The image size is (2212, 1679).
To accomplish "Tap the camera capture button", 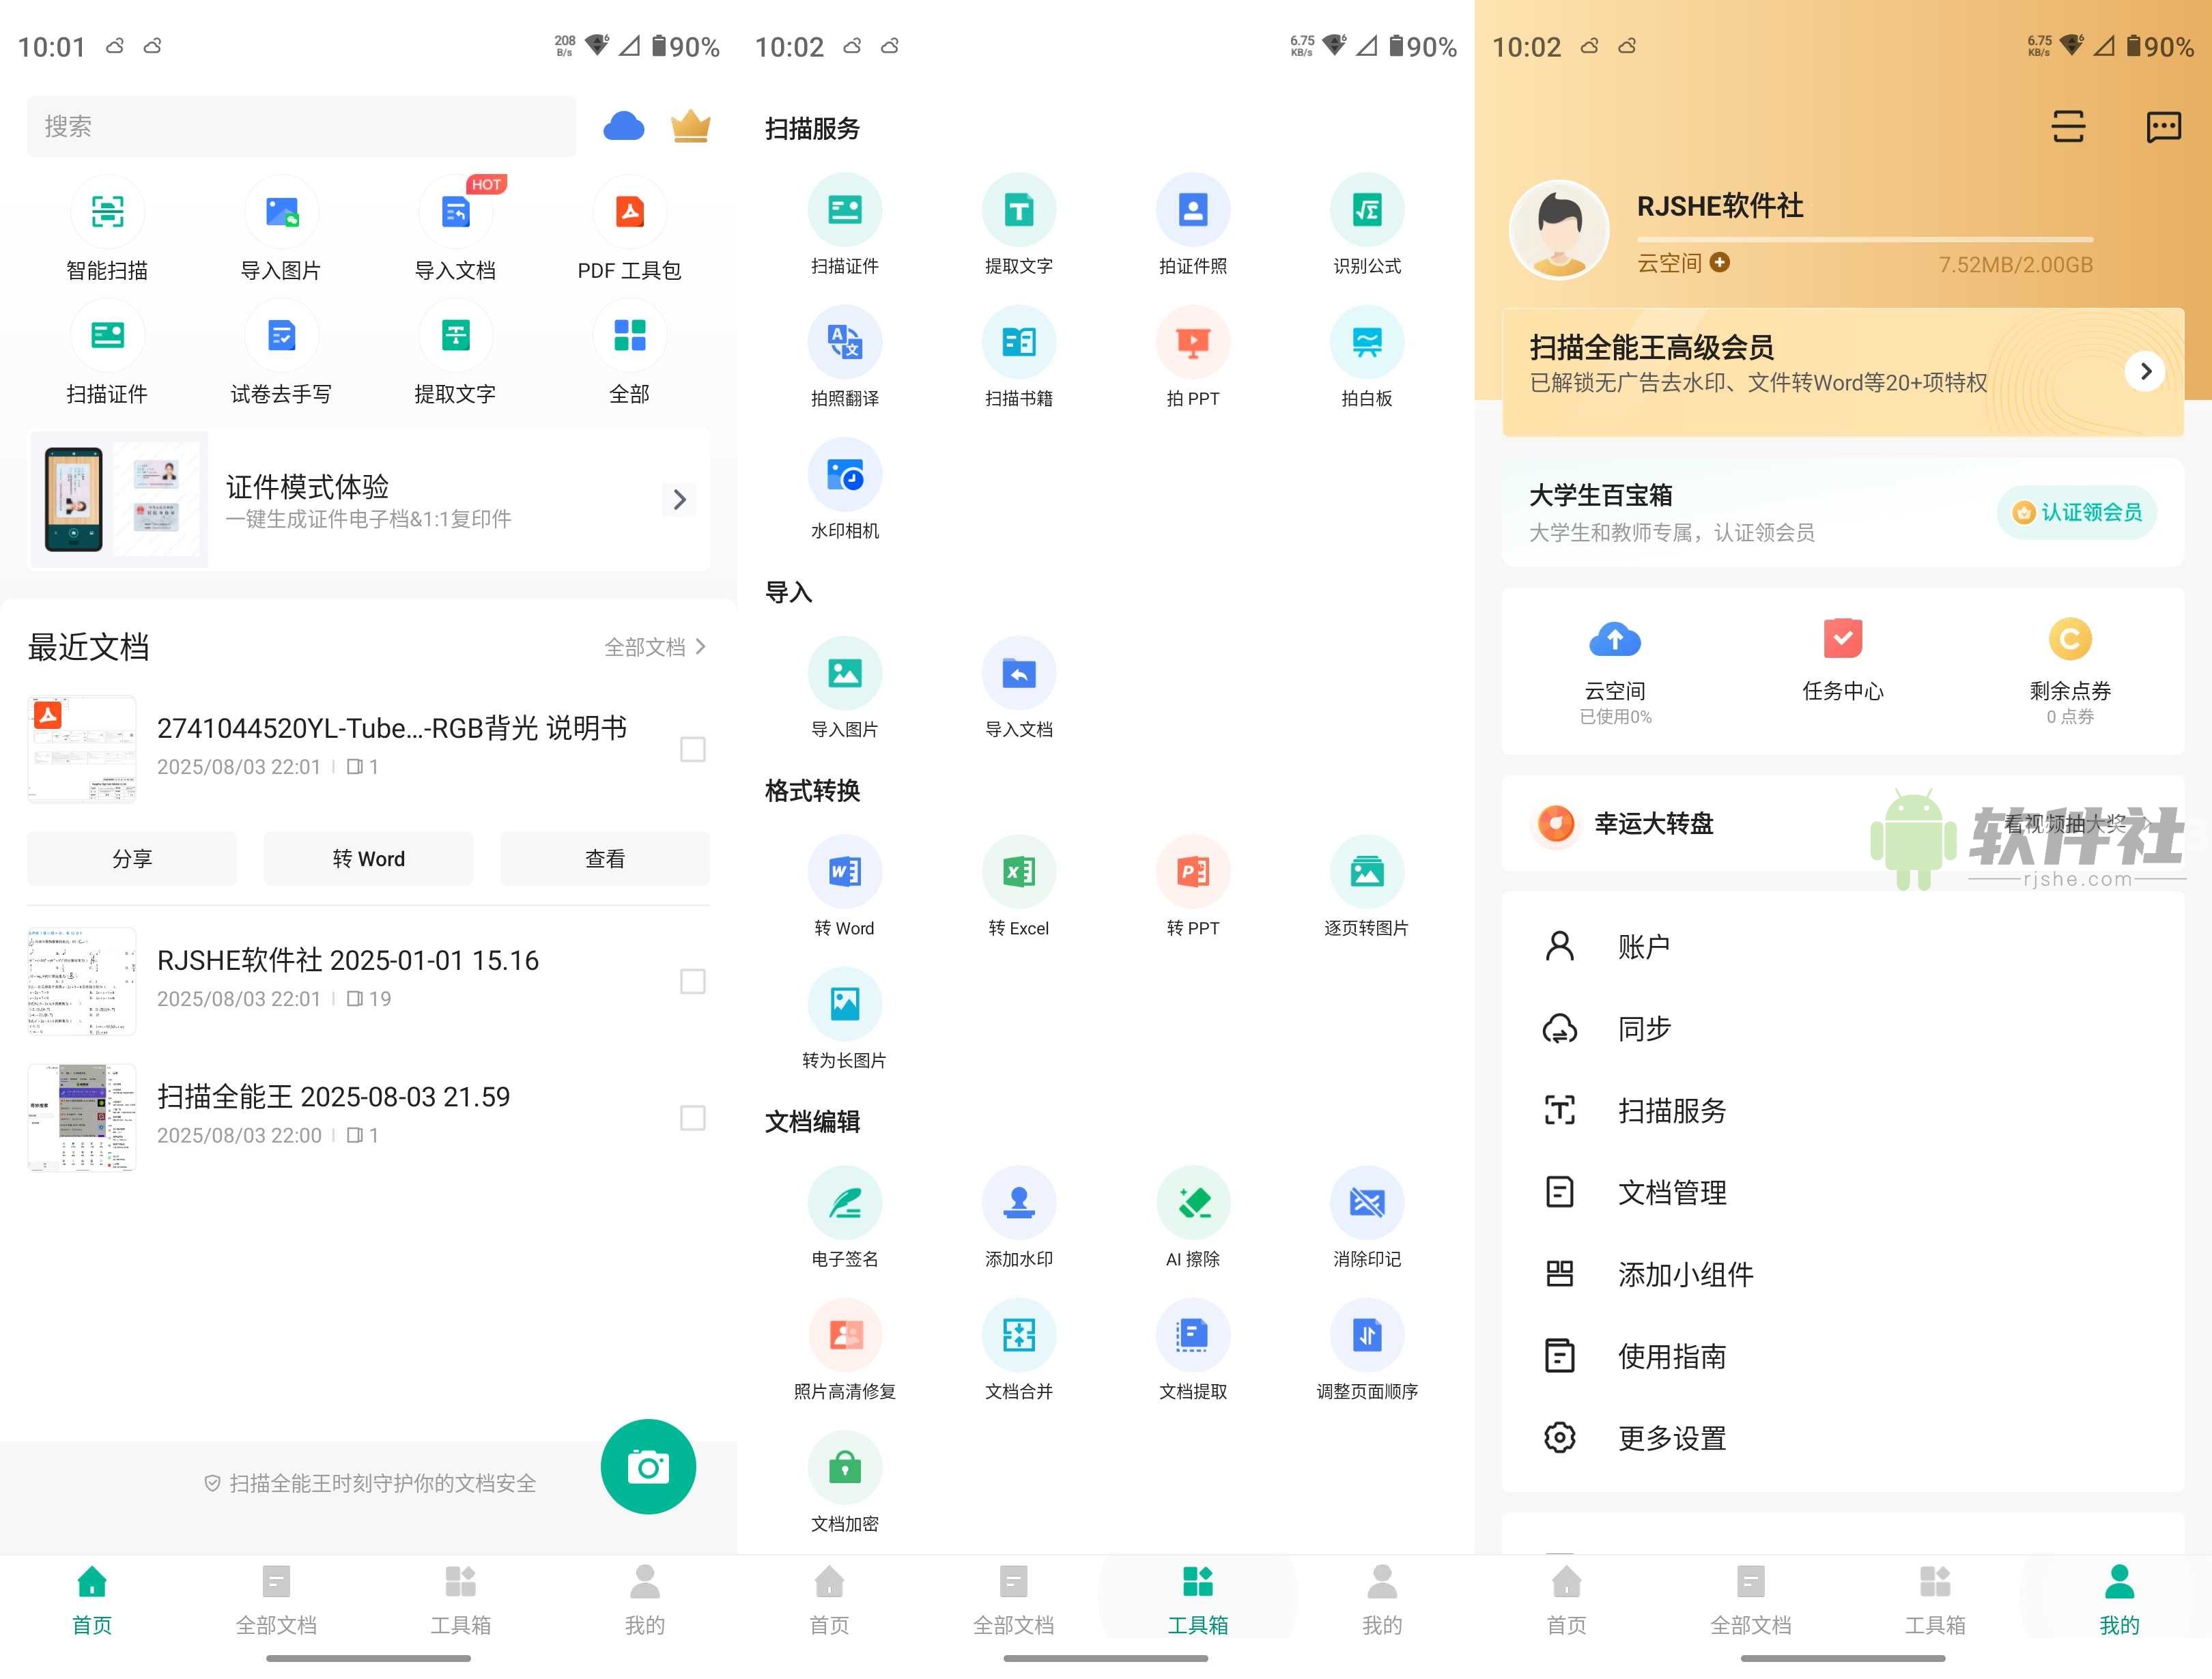I will (x=648, y=1466).
